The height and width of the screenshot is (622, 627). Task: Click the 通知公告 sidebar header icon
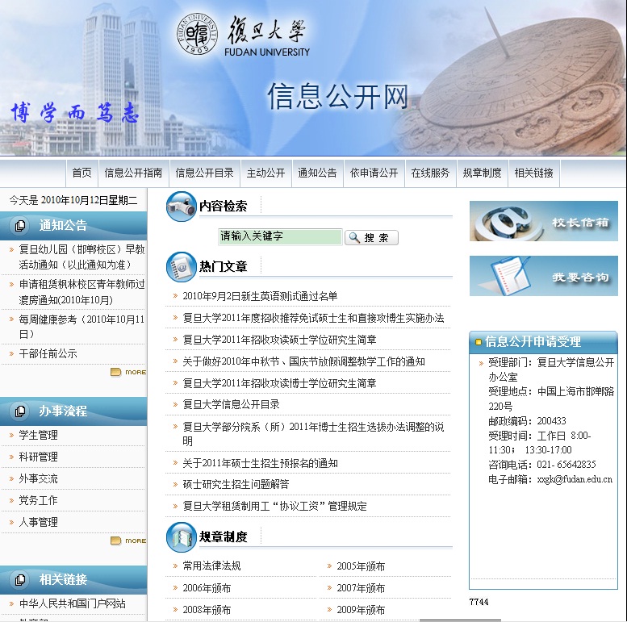click(x=20, y=226)
